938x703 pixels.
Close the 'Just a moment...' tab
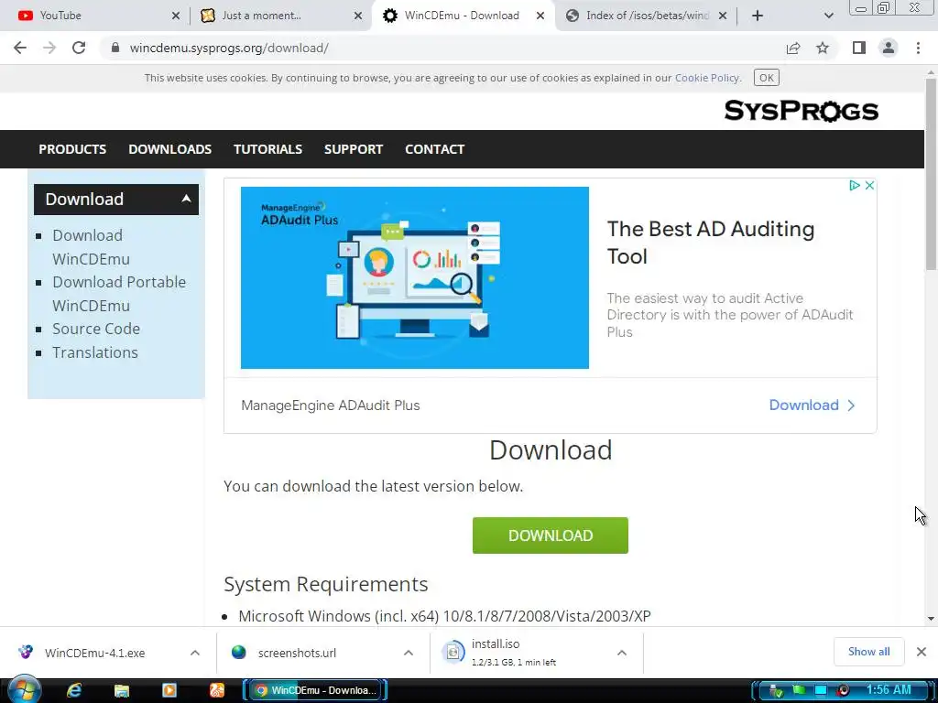pos(358,16)
